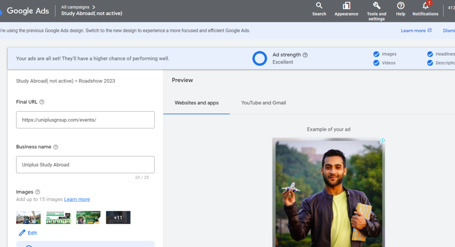Click the Images checkmark in ad strength
Image resolution: width=455 pixels, height=247 pixels.
tap(376, 54)
